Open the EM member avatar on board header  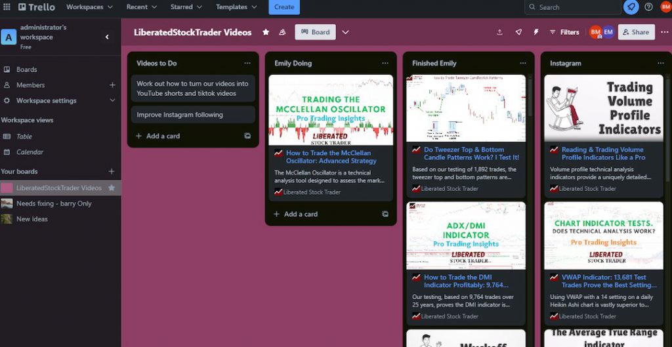(608, 32)
